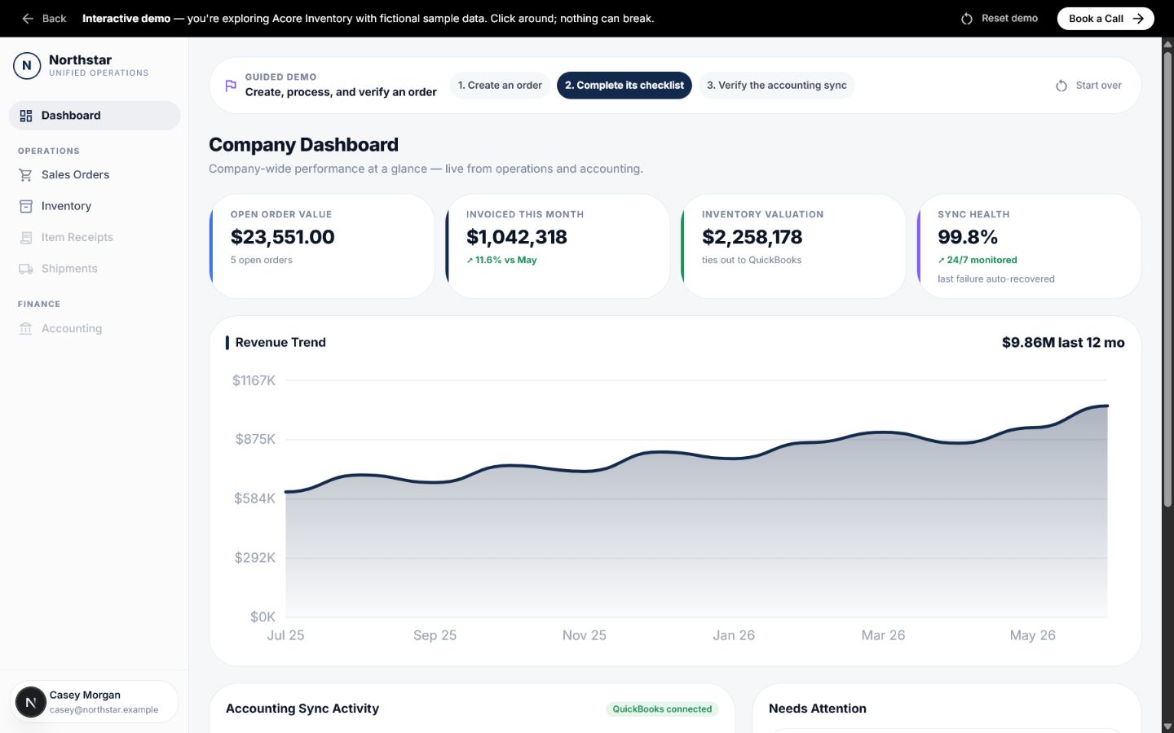Viewport: 1174px width, 733px height.
Task: Click the Sales Orders cart icon
Action: 26,175
